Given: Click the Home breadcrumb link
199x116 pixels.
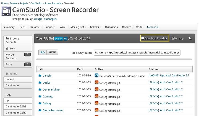Looking at the screenshot, I should coord(4,3).
